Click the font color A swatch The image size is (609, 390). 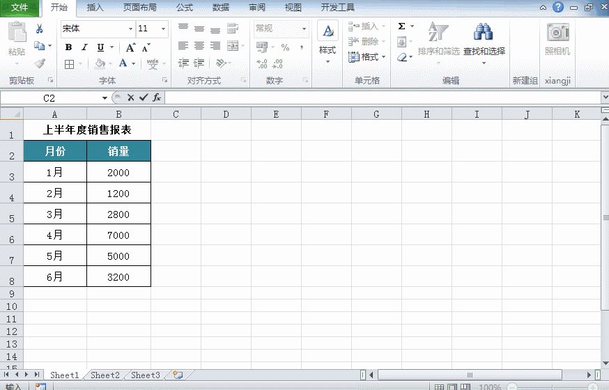click(123, 63)
